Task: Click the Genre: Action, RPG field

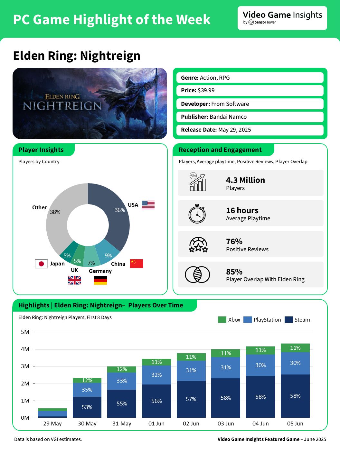Action: tap(250, 78)
